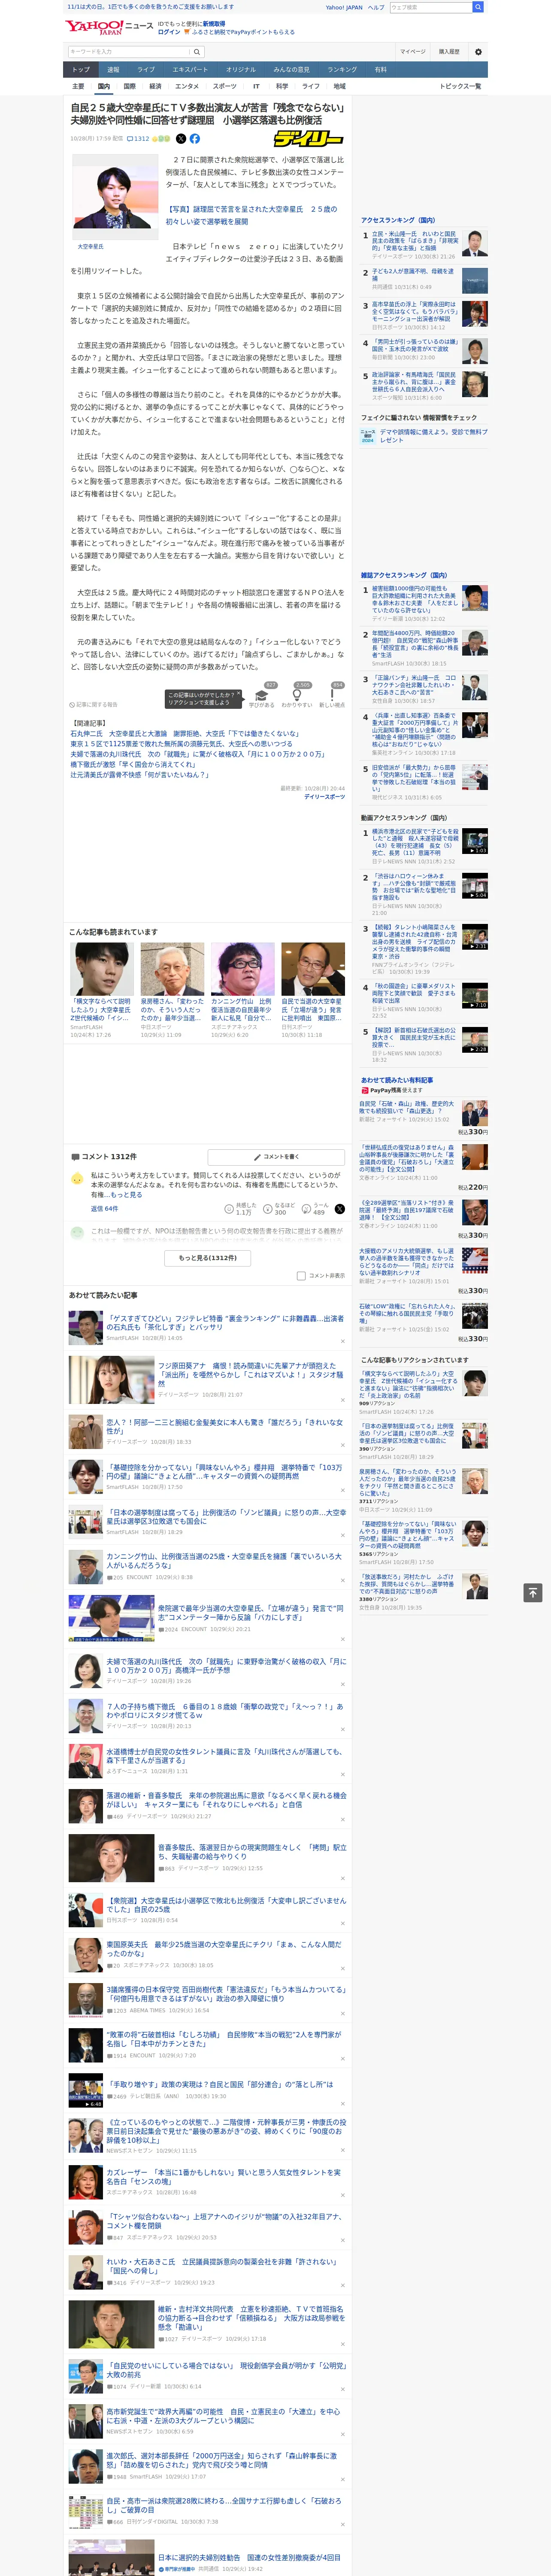Open the 地域 category
The image size is (551, 2576).
point(339,86)
